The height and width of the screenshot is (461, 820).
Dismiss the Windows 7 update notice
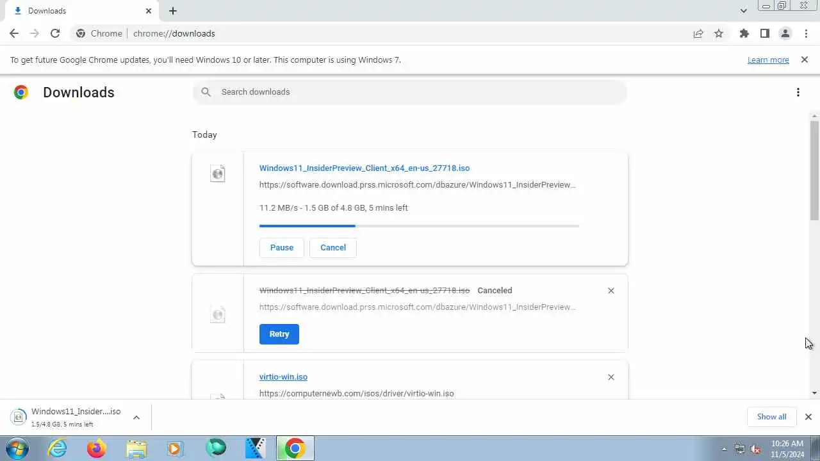click(x=805, y=60)
